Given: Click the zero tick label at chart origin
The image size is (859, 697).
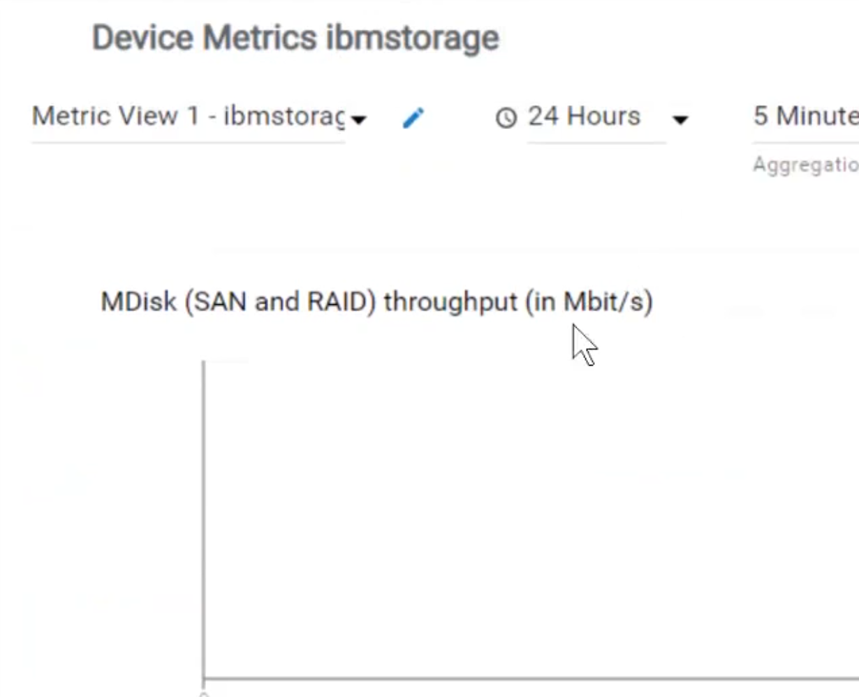Looking at the screenshot, I should pyautogui.click(x=203, y=693).
